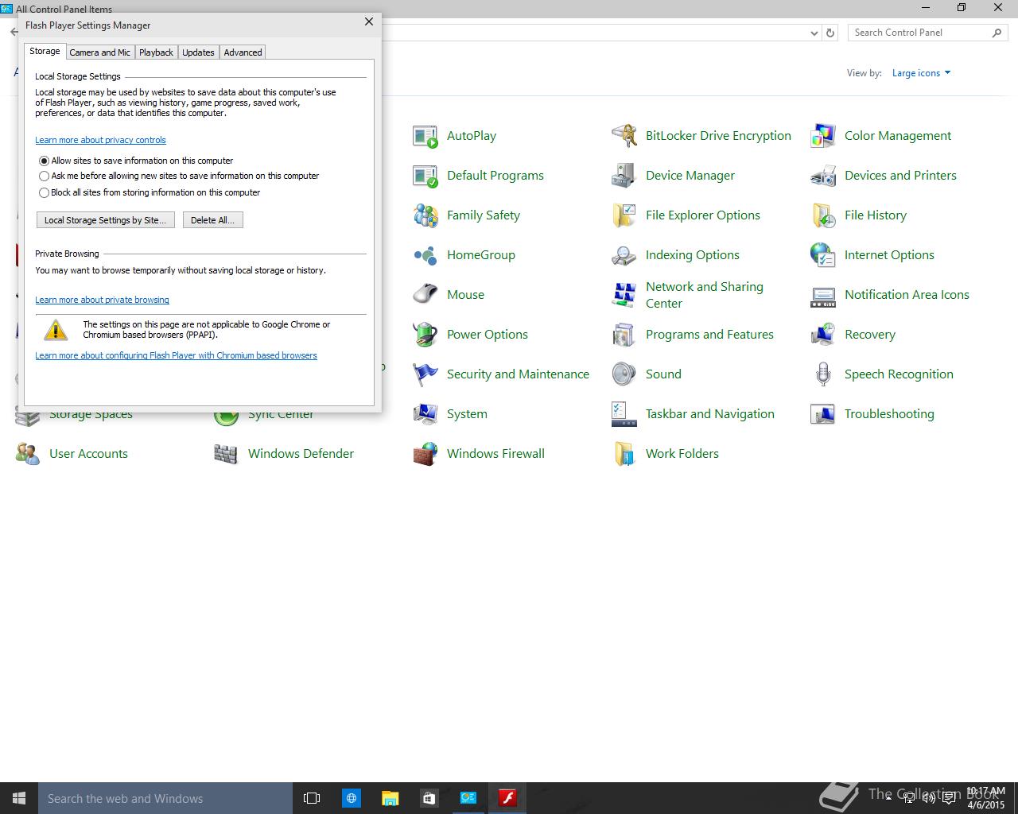1018x814 pixels.
Task: Open the Color Management icon
Action: 823,136
